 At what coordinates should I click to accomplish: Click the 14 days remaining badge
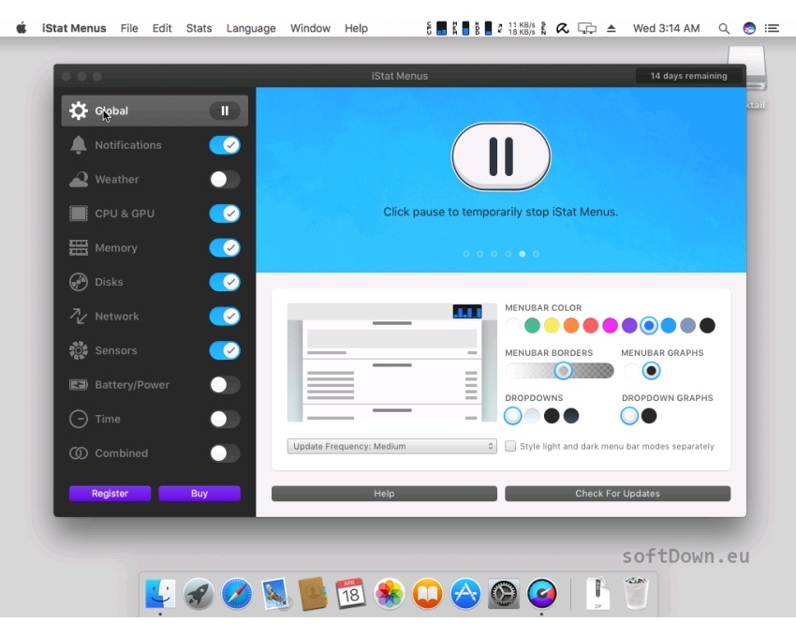[689, 76]
